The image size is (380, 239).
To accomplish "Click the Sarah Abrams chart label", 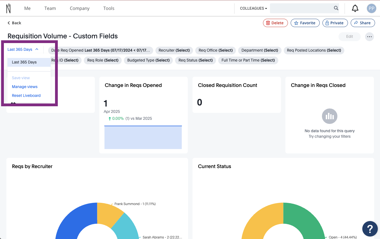I will point(162,237).
